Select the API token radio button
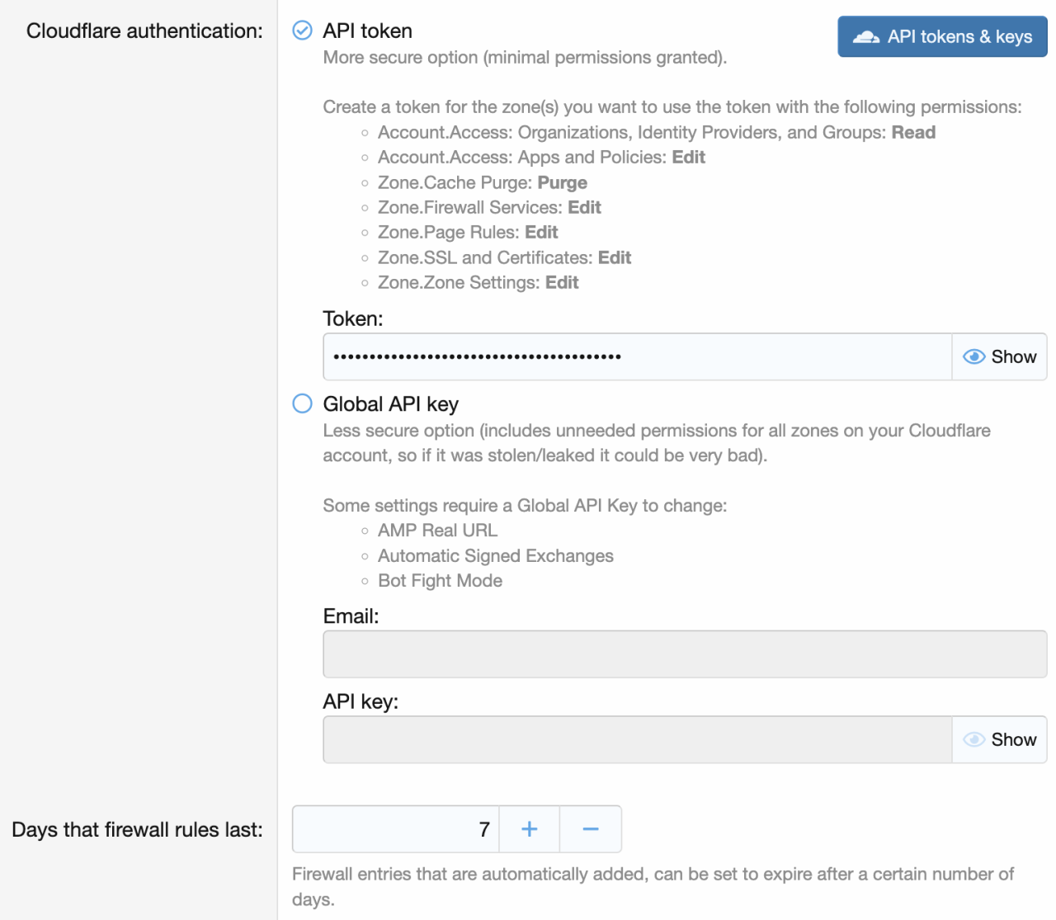The width and height of the screenshot is (1056, 920). coord(303,31)
